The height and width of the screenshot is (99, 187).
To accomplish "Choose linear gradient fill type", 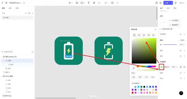I will [139, 35].
